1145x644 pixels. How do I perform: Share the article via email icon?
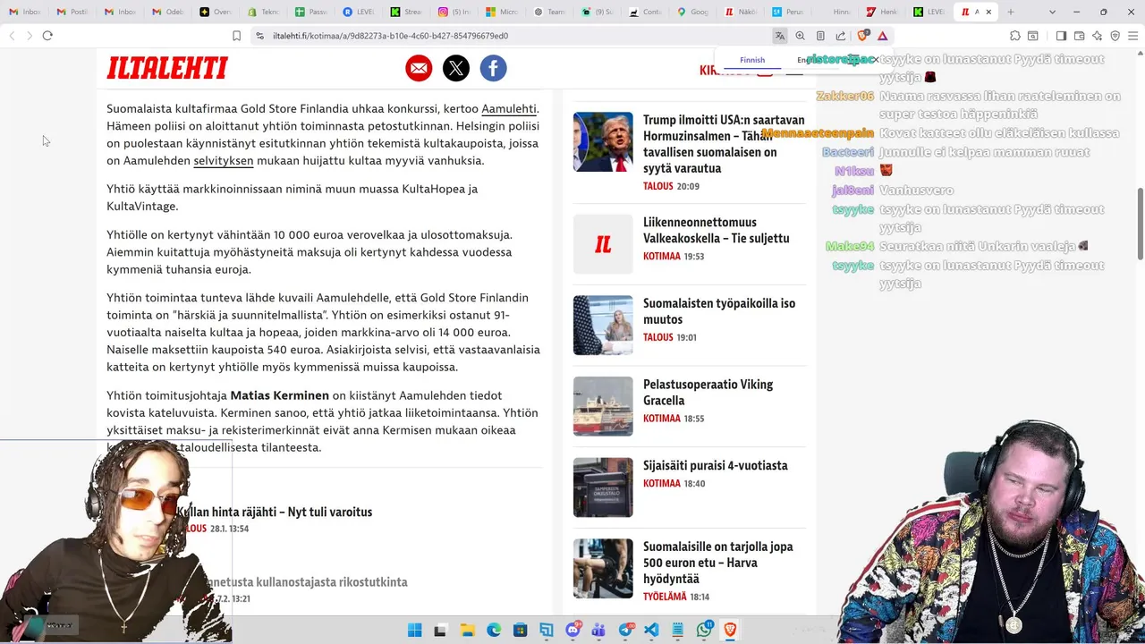click(418, 68)
